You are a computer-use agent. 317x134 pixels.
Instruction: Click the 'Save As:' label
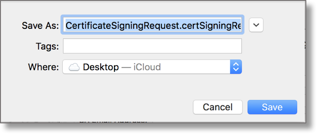(x=40, y=26)
